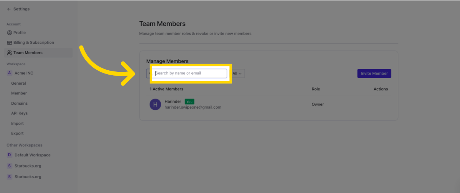460x193 pixels.
Task: Open the Export page
Action: (17, 133)
